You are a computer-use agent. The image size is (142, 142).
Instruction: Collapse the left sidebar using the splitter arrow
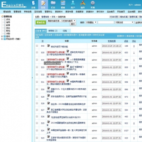coord(32,78)
